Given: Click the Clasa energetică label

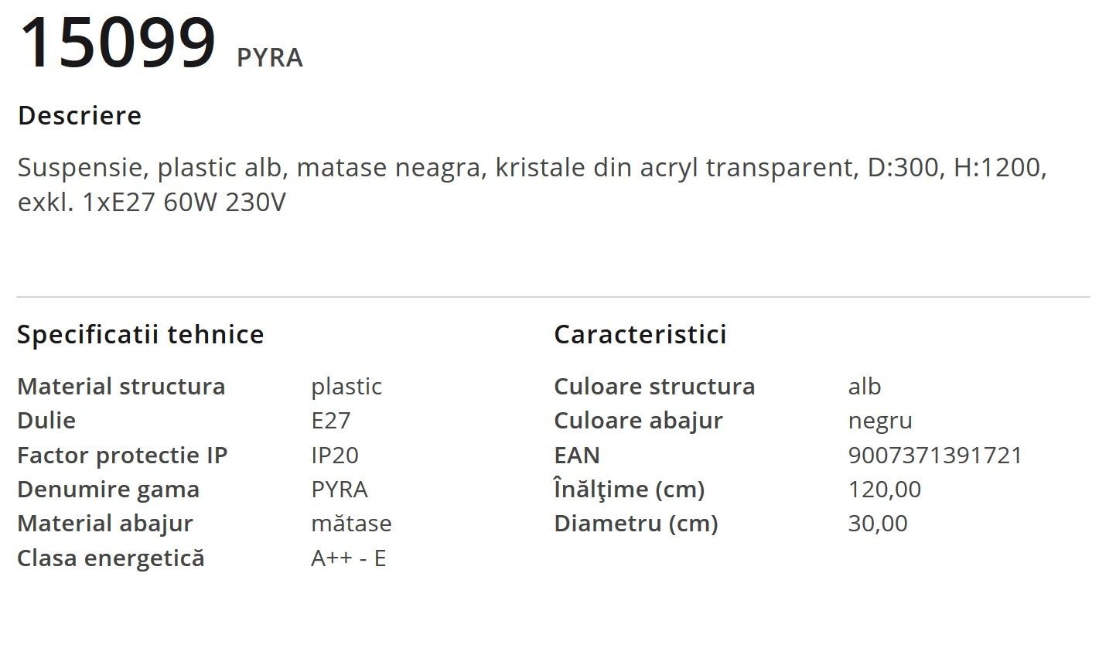Looking at the screenshot, I should 111,558.
